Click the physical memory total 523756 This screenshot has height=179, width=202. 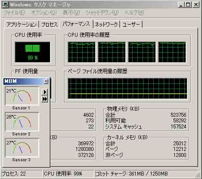(x=178, y=115)
